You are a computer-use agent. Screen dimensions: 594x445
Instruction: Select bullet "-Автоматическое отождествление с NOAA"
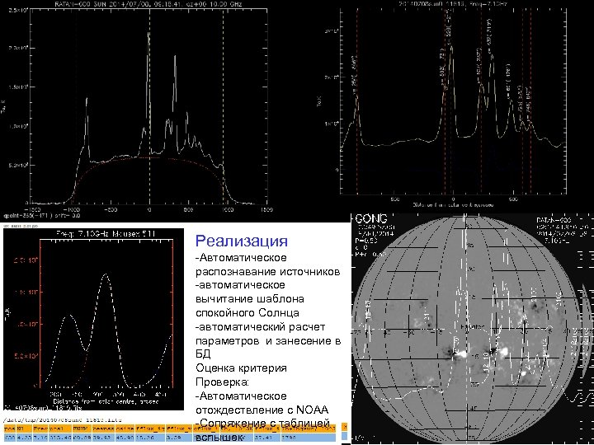(262, 403)
